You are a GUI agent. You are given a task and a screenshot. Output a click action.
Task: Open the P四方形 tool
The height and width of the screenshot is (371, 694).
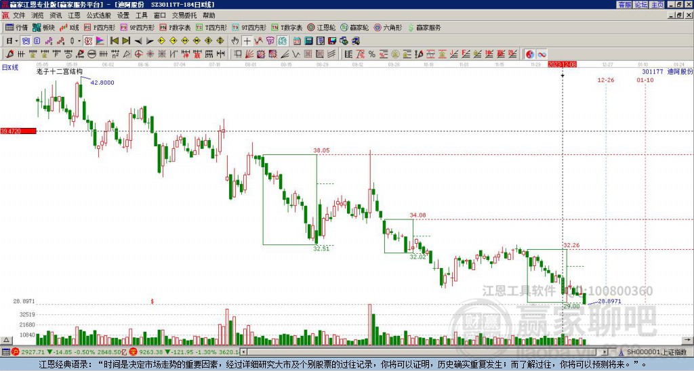click(100, 27)
